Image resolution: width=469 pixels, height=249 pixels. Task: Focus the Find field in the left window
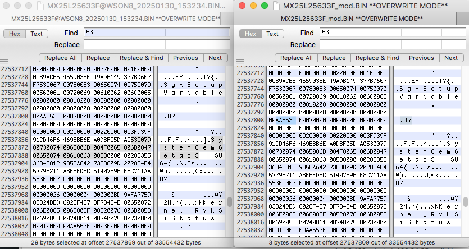point(157,32)
